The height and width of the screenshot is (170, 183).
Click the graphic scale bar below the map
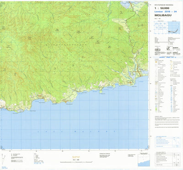[x=76, y=162]
